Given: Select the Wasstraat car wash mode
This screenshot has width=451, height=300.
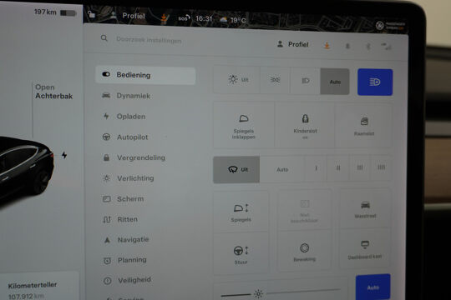Looking at the screenshot, I should (x=365, y=208).
